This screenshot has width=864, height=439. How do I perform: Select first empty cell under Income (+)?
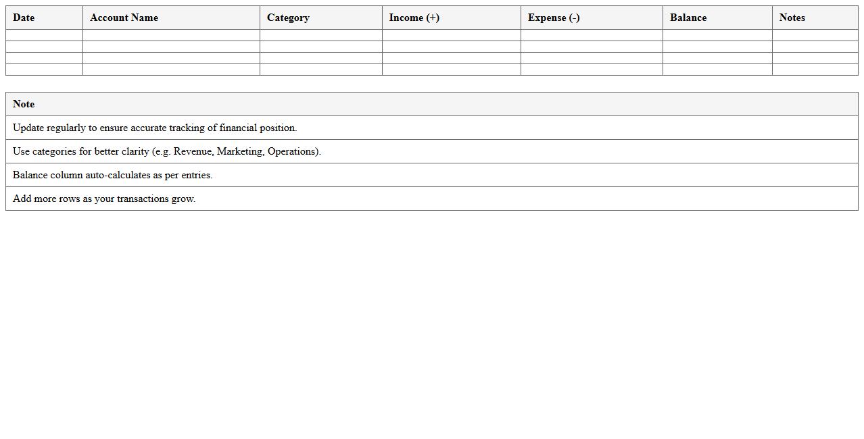coord(451,35)
